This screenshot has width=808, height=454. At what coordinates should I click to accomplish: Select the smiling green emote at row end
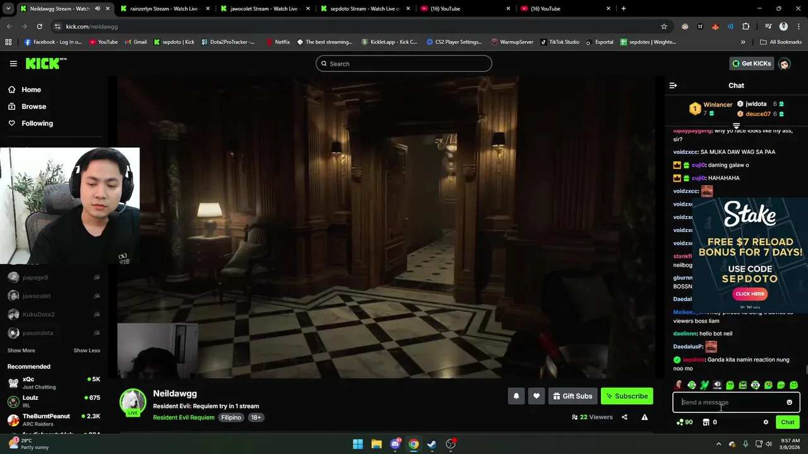[x=794, y=385]
